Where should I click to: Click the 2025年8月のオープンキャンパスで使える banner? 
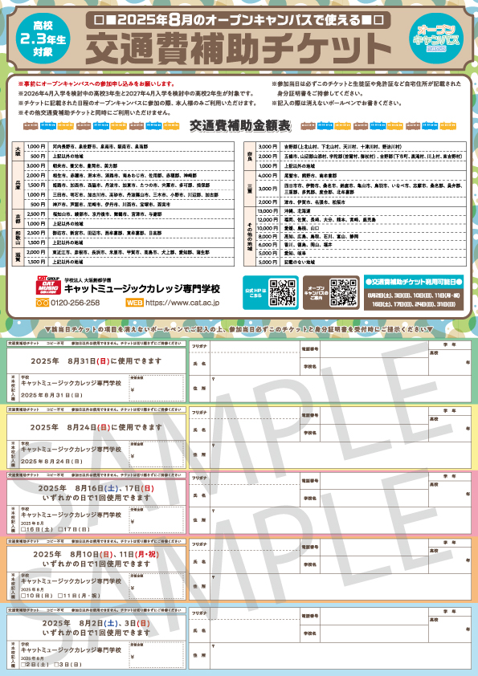pyautogui.click(x=239, y=20)
